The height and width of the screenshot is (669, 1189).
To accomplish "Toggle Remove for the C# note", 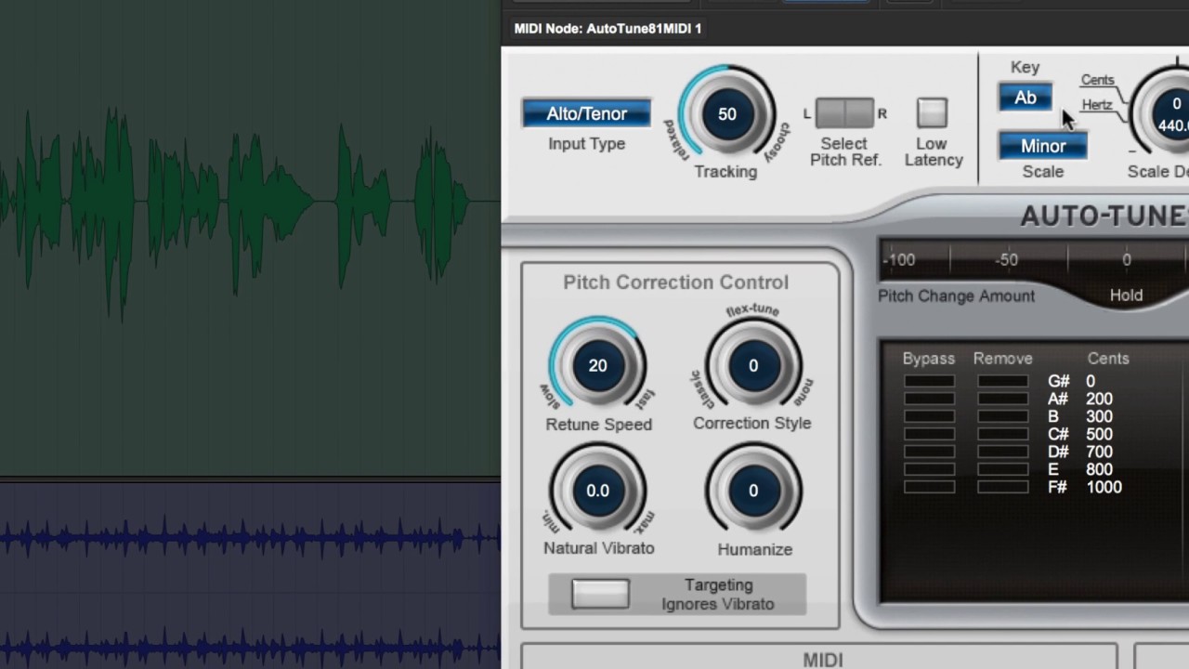I will pyautogui.click(x=1002, y=434).
